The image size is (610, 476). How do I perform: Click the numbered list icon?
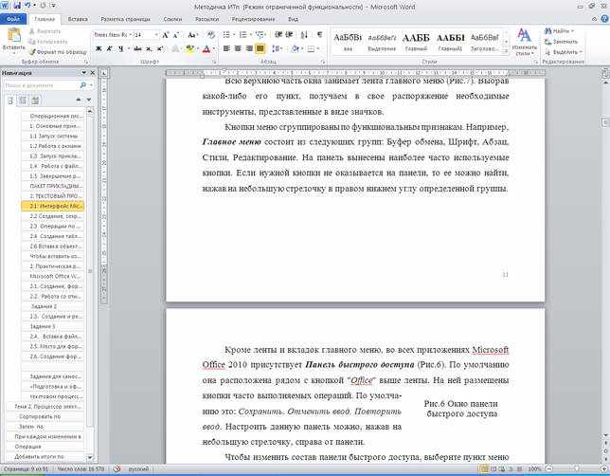pyautogui.click(x=242, y=35)
